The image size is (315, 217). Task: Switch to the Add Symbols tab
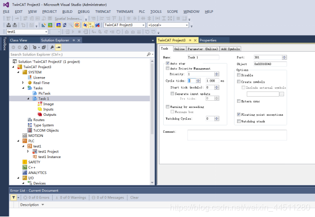tap(230, 49)
